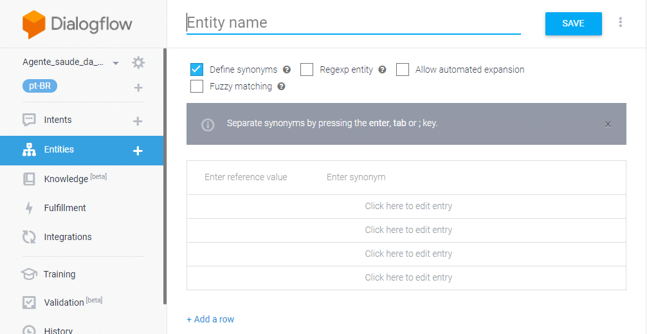The height and width of the screenshot is (334, 647).
Task: Uncheck the Define synonyms checkbox
Action: click(197, 70)
